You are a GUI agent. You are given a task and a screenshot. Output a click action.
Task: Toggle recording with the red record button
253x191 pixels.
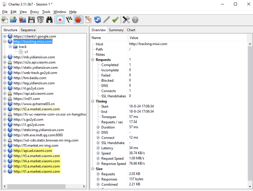60,20
